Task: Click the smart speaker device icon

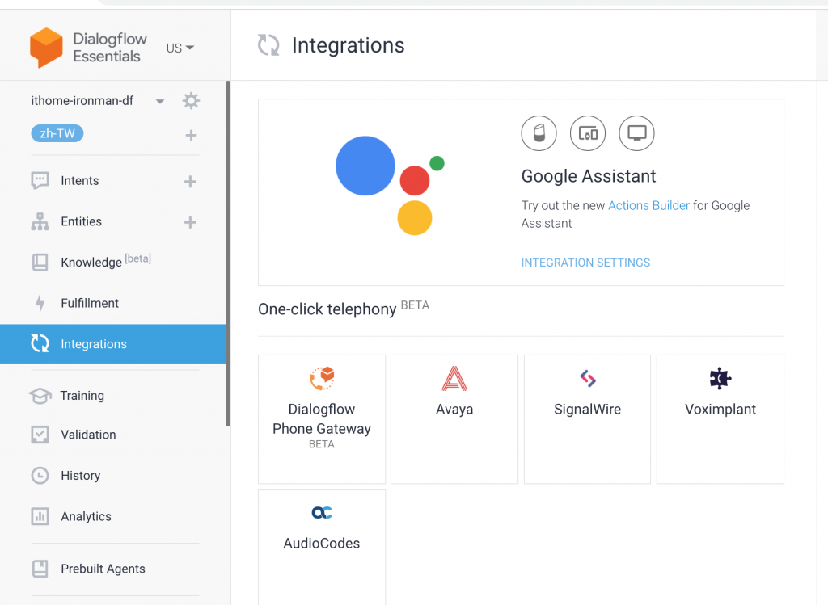Action: point(539,133)
